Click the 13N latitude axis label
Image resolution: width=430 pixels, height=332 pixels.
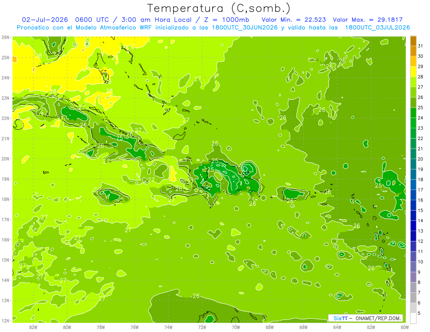tap(5, 300)
